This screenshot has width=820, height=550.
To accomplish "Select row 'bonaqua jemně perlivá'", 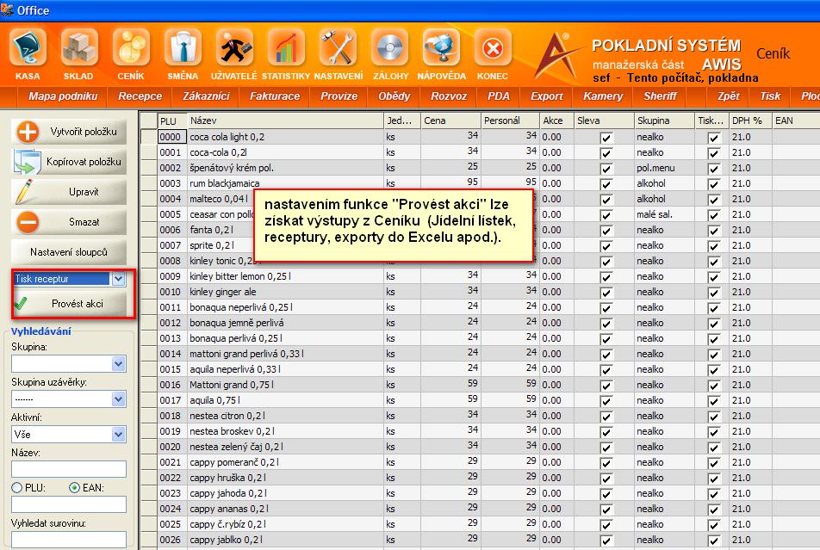I will [481, 323].
